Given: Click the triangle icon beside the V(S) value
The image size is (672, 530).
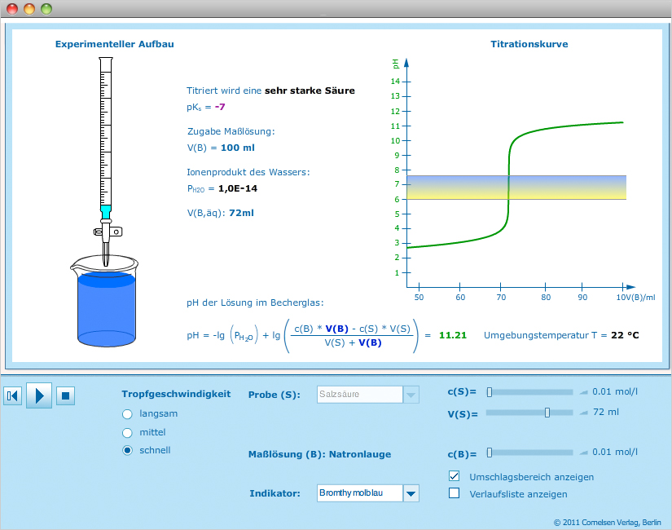Looking at the screenshot, I should point(583,413).
